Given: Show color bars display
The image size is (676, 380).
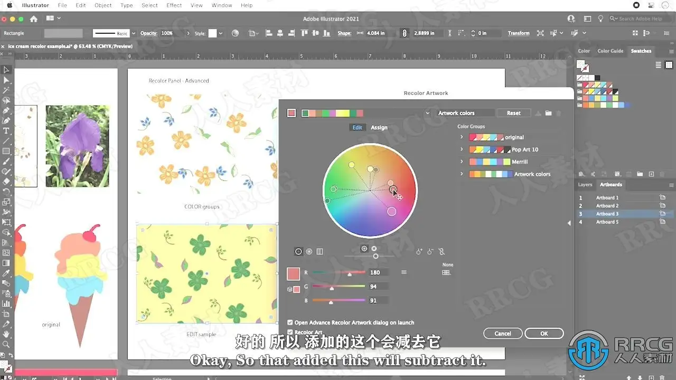Looking at the screenshot, I should [320, 252].
